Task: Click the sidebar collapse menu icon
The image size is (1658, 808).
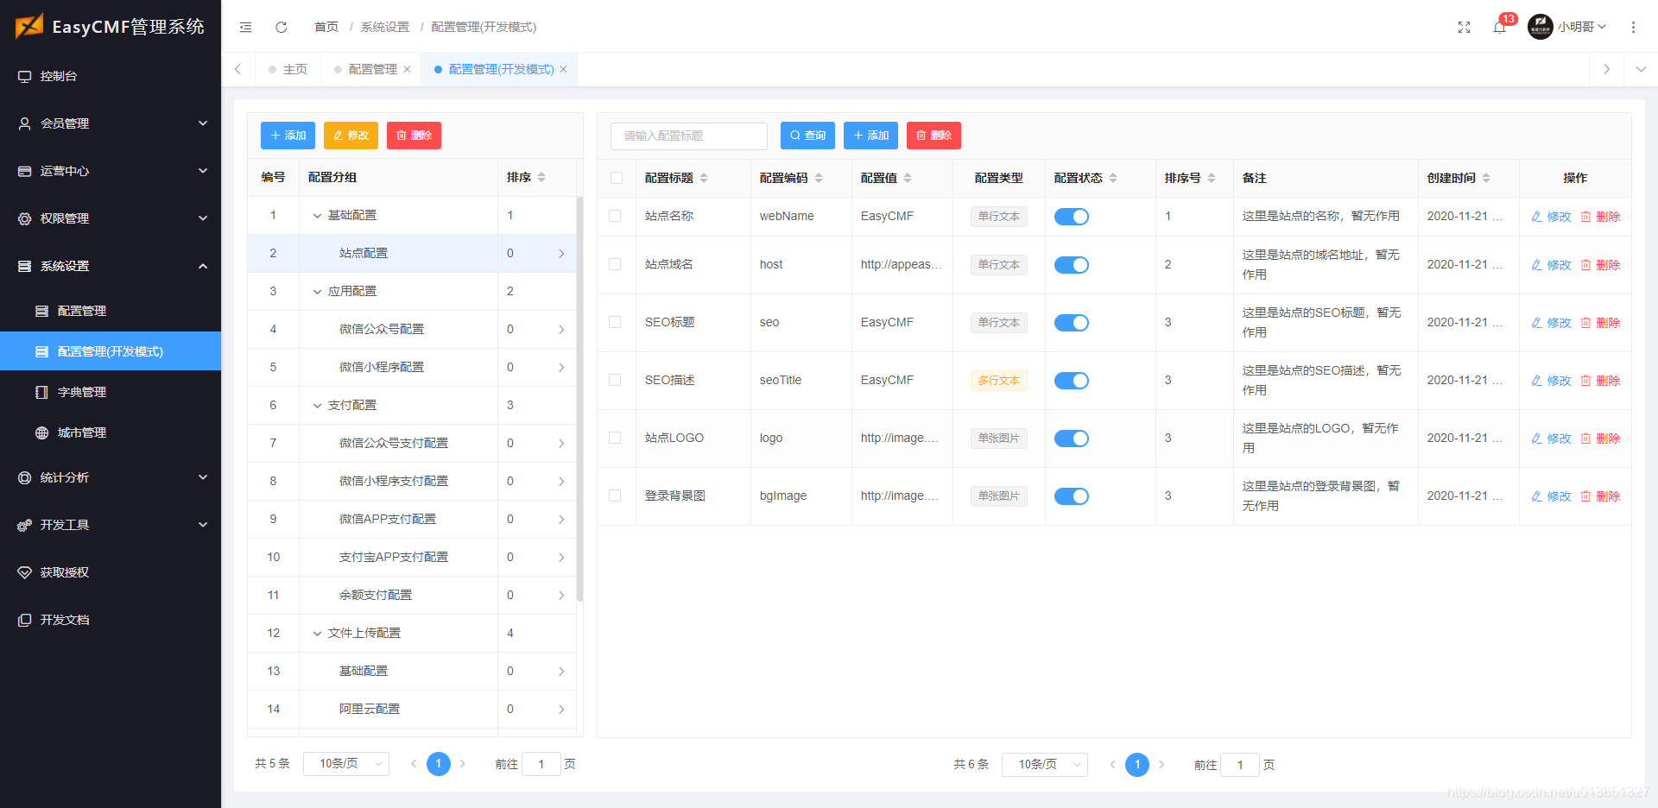Action: (246, 27)
